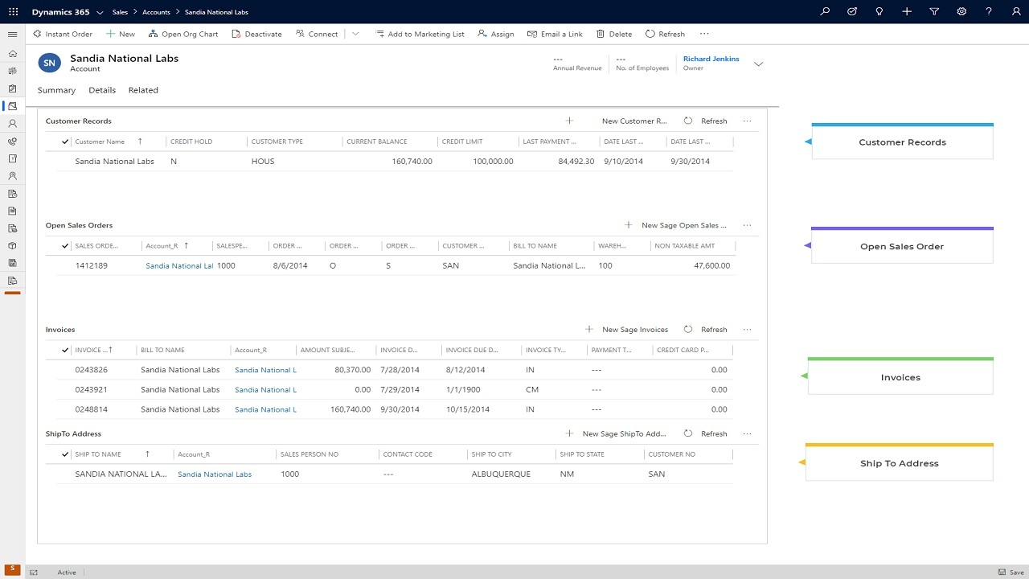Click the Help question mark icon
Viewport: 1029px width, 579px height.
coord(988,11)
